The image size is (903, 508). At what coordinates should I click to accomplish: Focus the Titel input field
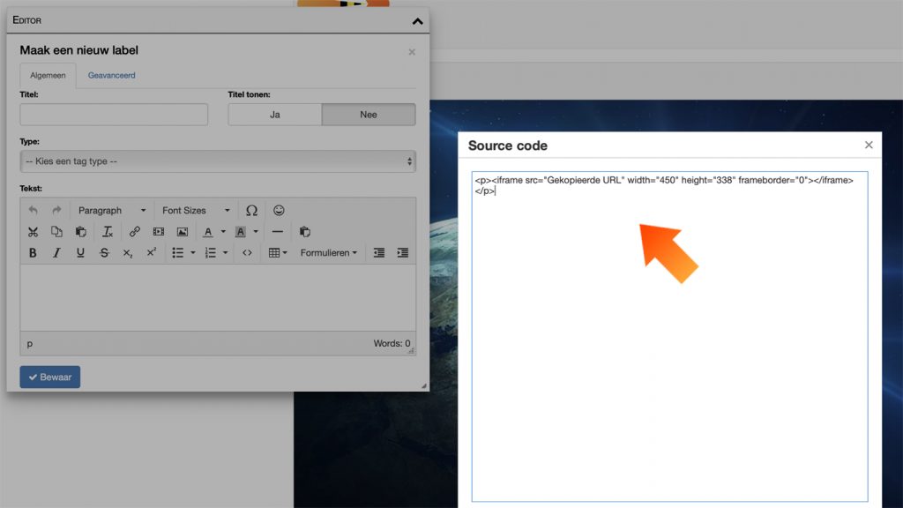114,115
